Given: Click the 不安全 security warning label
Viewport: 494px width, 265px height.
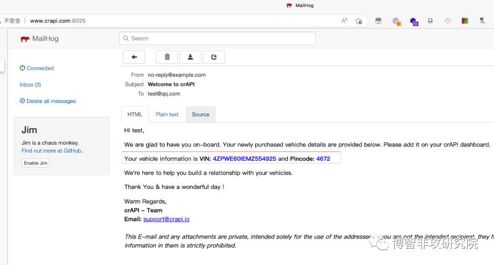Looking at the screenshot, I should [x=12, y=21].
